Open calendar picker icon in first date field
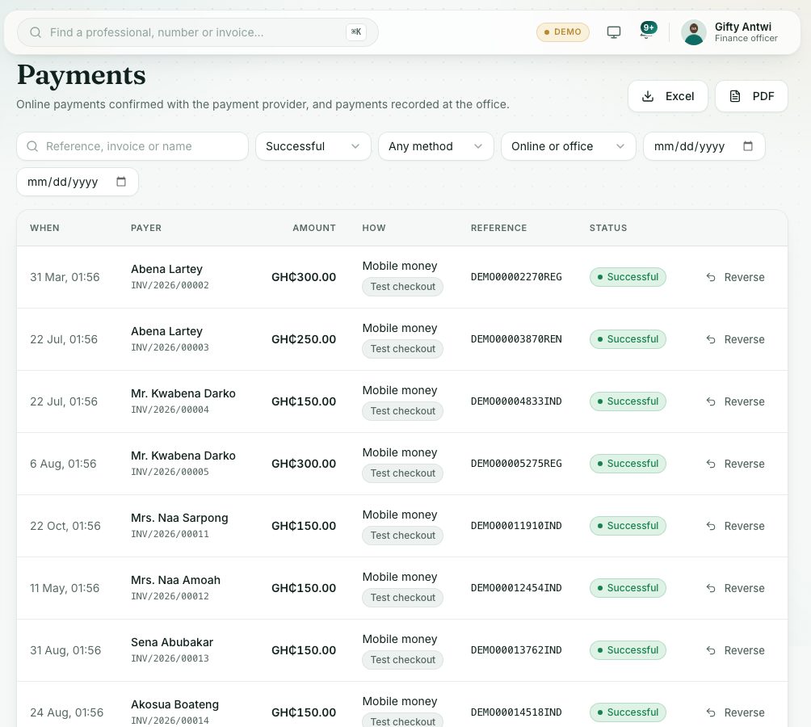This screenshot has height=727, width=811. point(747,146)
